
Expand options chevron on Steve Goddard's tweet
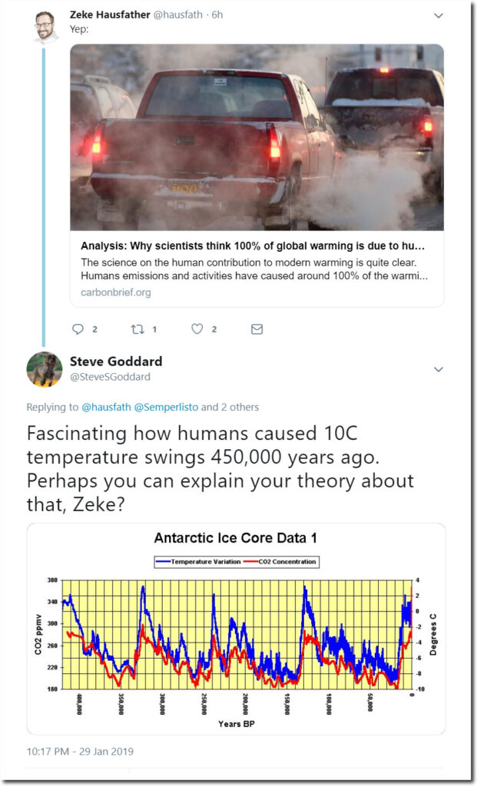(x=439, y=369)
